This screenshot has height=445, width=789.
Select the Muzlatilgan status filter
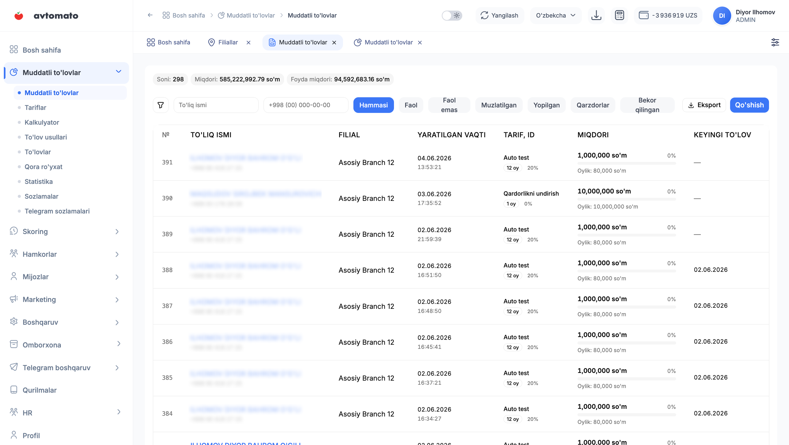pyautogui.click(x=499, y=105)
